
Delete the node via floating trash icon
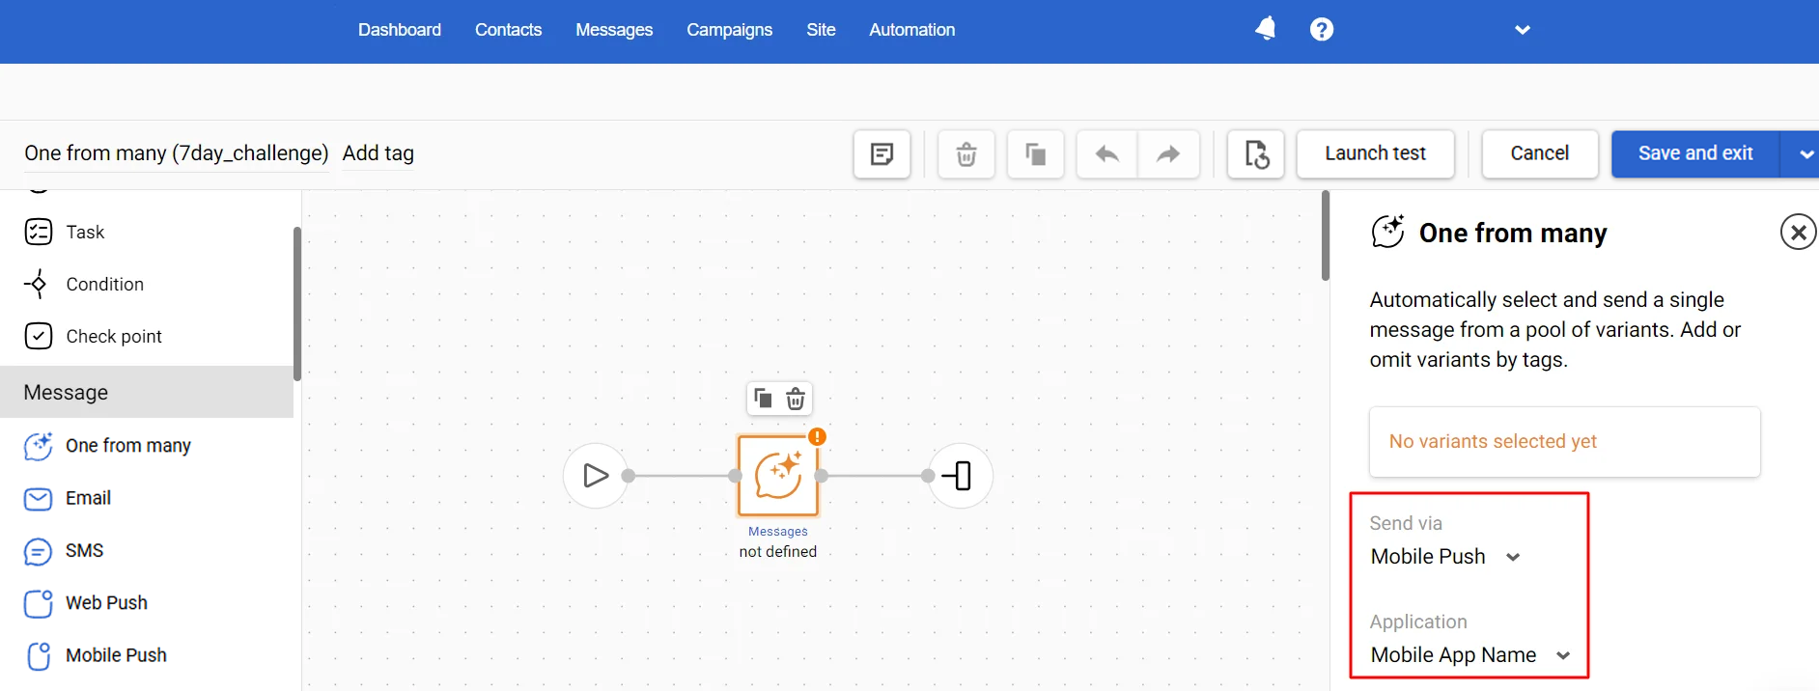[796, 399]
